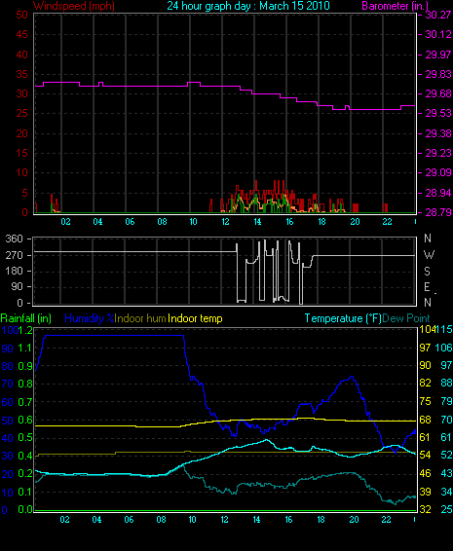
Task: Click the Temperature (°F) legend label
Action: pos(343,318)
